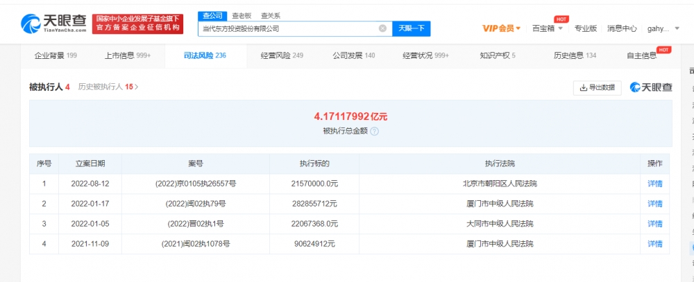This screenshot has height=282, width=694.
Task: Open the 经营状况 999+ tab
Action: 426,55
